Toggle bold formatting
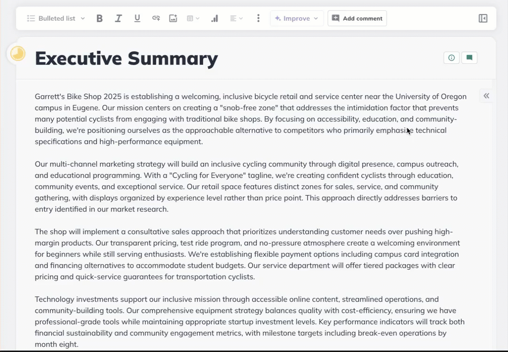 tap(99, 18)
